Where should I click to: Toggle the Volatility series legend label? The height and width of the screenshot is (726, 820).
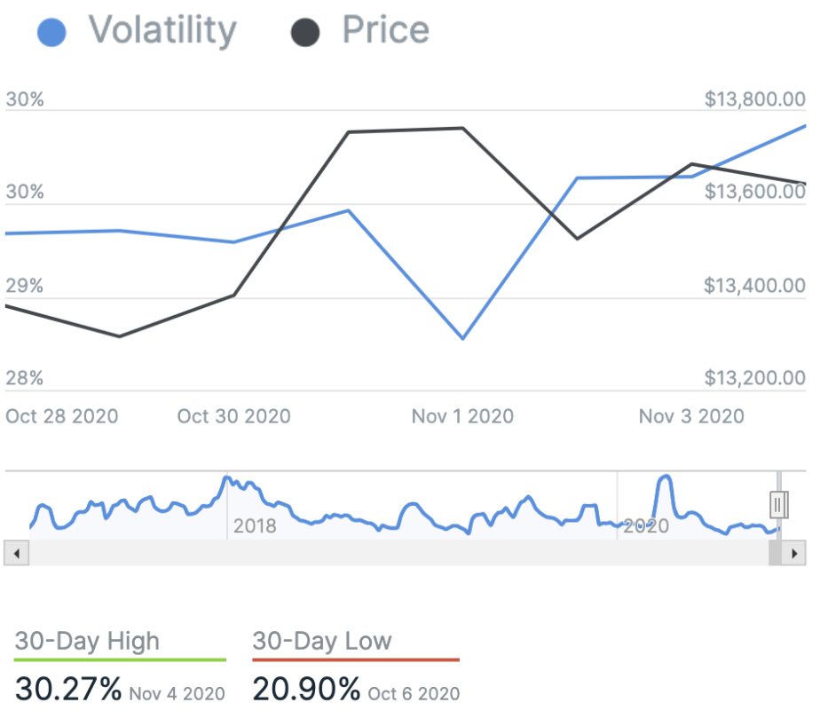[x=162, y=31]
